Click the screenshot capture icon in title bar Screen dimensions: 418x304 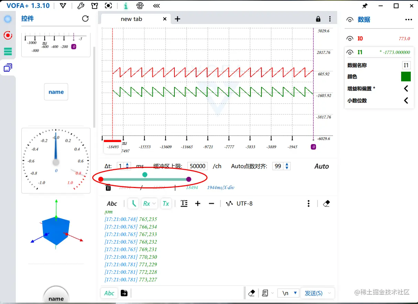[108, 6]
